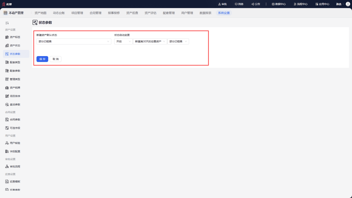352x198 pixels.
Task: Open 应用中心 in top bar
Action: click(322, 4)
